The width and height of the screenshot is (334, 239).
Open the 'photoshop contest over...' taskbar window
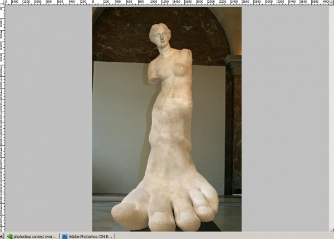[x=32, y=236]
